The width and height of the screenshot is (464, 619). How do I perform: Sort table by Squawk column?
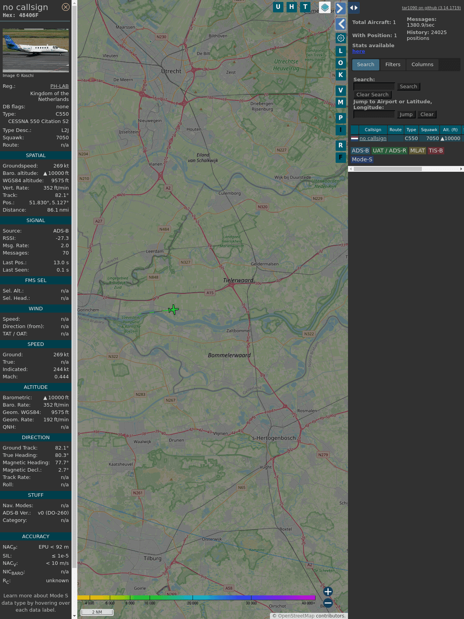429,130
